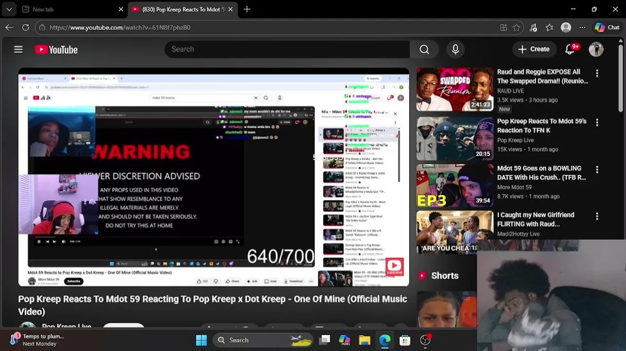Click the Create button
Viewport: 626px width, 351px height.
533,49
